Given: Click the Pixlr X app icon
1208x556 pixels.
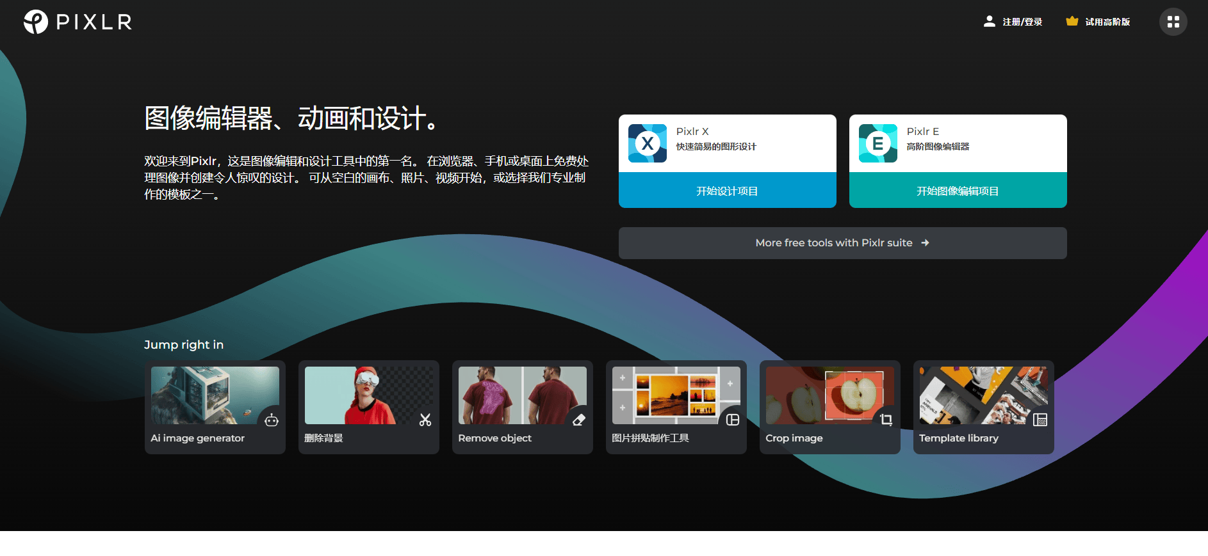Looking at the screenshot, I should click(x=647, y=143).
